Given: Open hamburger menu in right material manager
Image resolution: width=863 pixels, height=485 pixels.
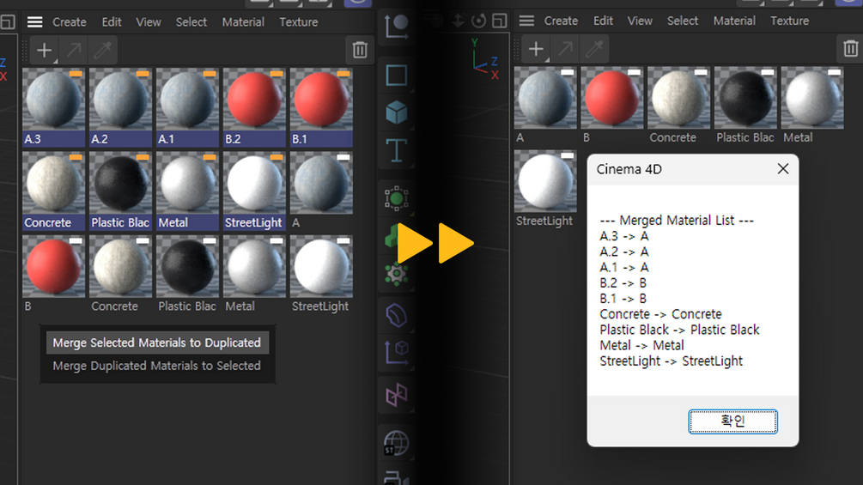Looking at the screenshot, I should pos(526,21).
